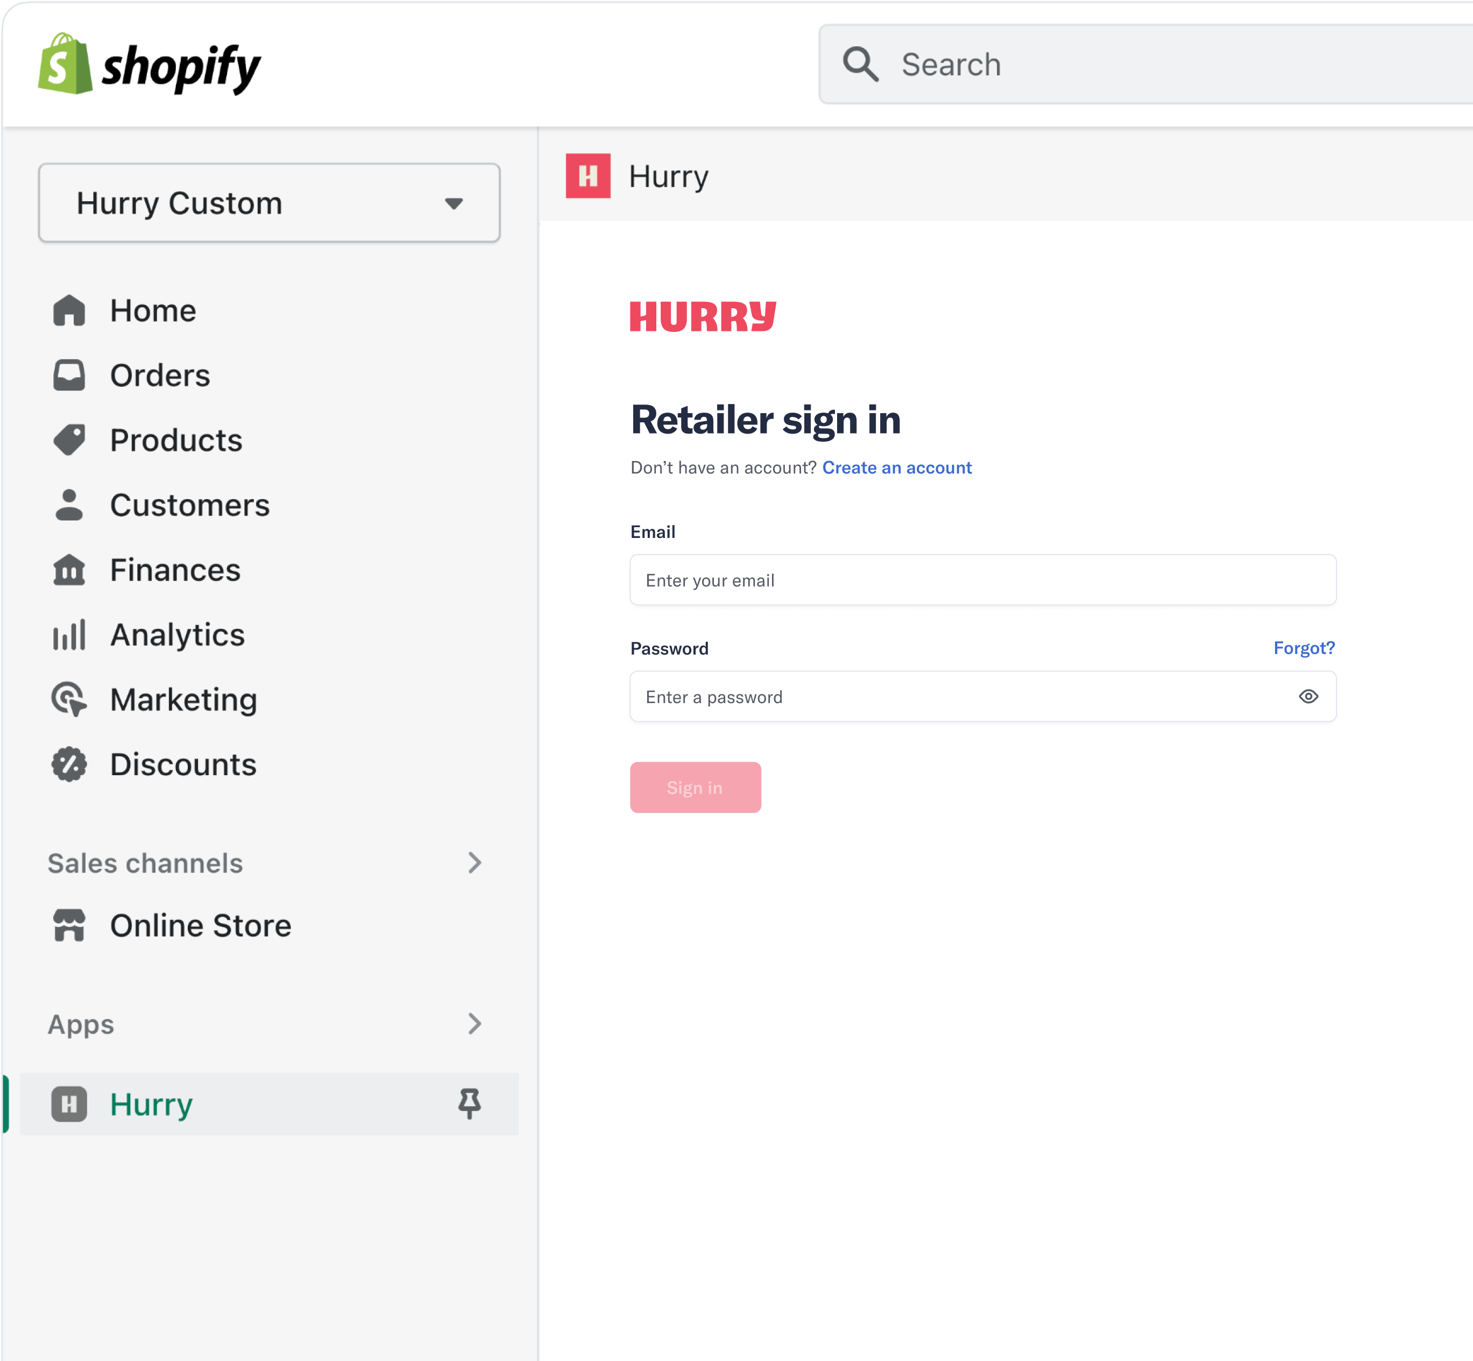Screen dimensions: 1473x1361
Task: Click the Hurry app title in header
Action: pyautogui.click(x=669, y=177)
